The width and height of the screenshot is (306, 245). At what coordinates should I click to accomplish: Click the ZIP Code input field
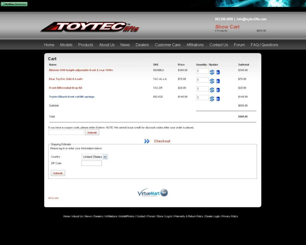coord(91,163)
